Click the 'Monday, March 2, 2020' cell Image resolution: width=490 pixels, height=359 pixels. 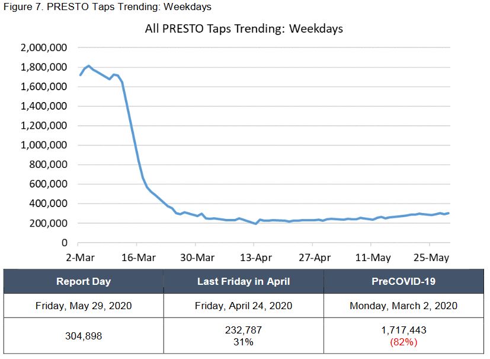[403, 306]
